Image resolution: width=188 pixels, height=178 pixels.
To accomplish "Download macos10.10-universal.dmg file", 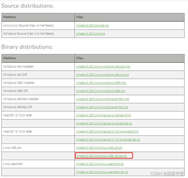I will 107,131.
